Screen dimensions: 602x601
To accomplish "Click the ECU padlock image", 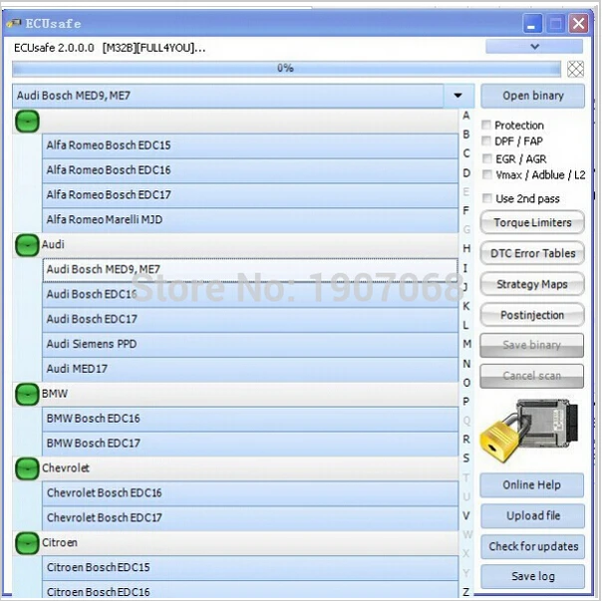I will [x=530, y=431].
